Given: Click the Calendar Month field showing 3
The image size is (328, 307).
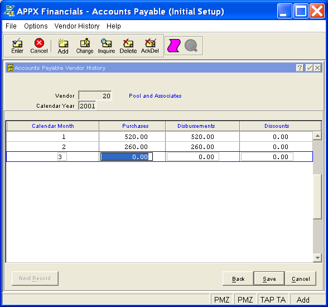Looking at the screenshot, I should point(62,157).
